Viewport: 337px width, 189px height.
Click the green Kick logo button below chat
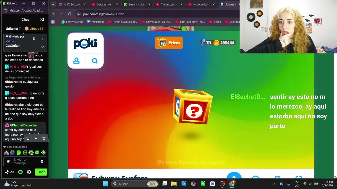coord(20,172)
